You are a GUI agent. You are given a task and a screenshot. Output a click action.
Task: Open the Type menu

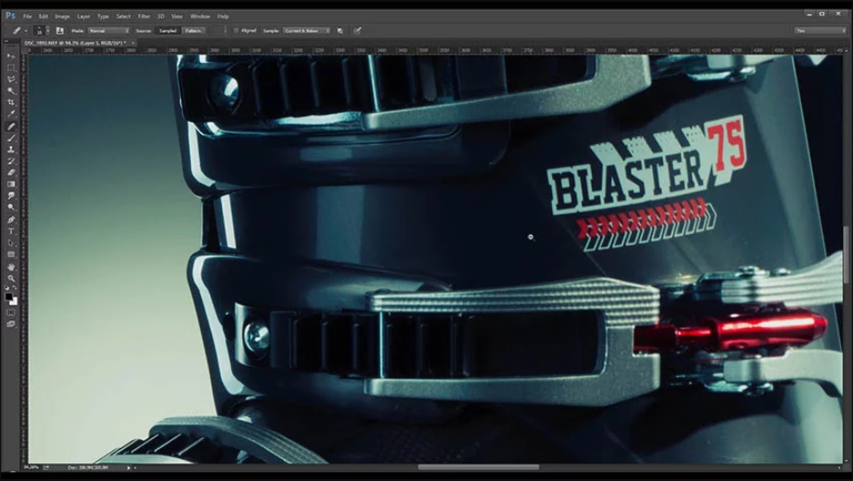click(103, 16)
